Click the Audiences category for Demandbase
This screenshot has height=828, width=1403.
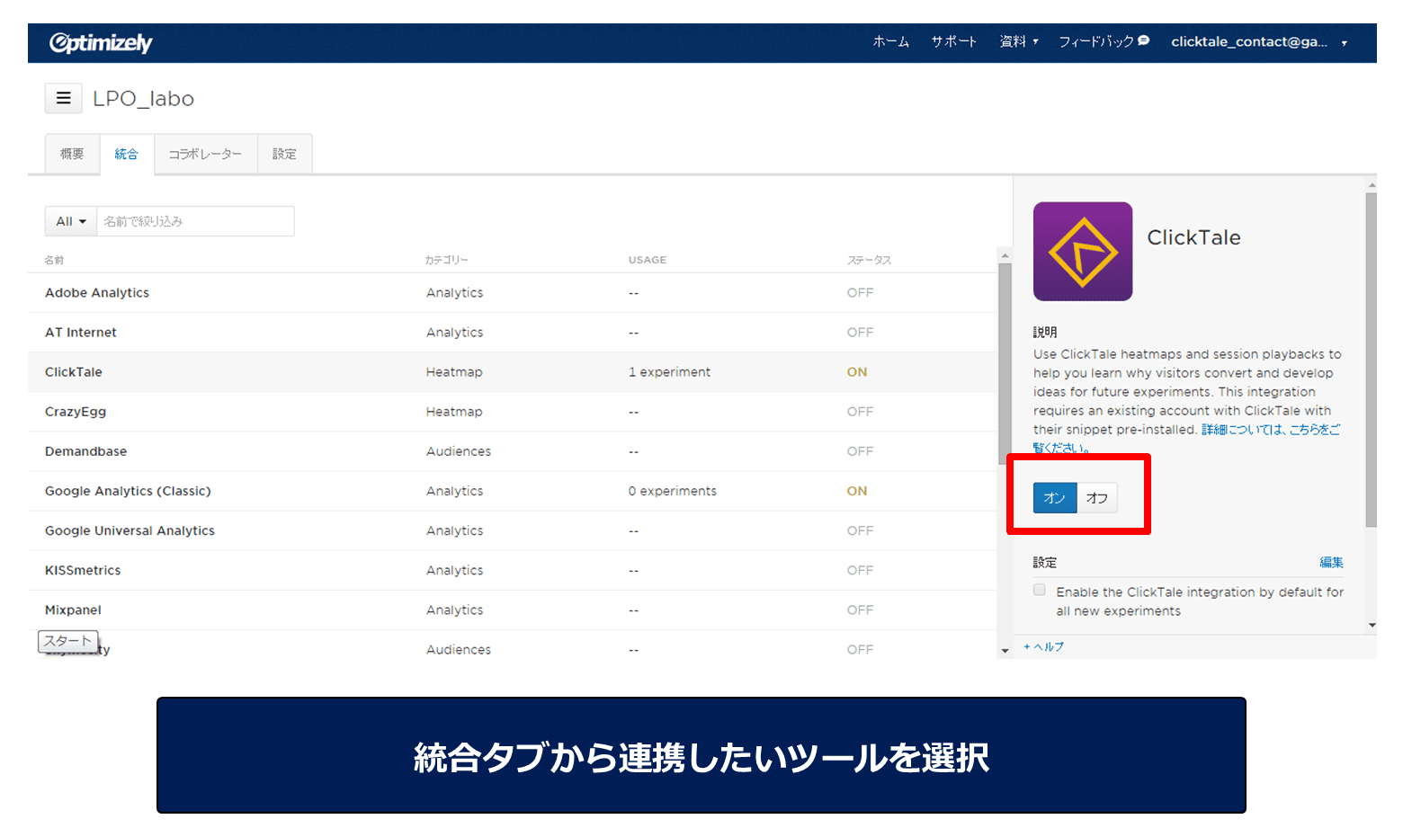459,451
